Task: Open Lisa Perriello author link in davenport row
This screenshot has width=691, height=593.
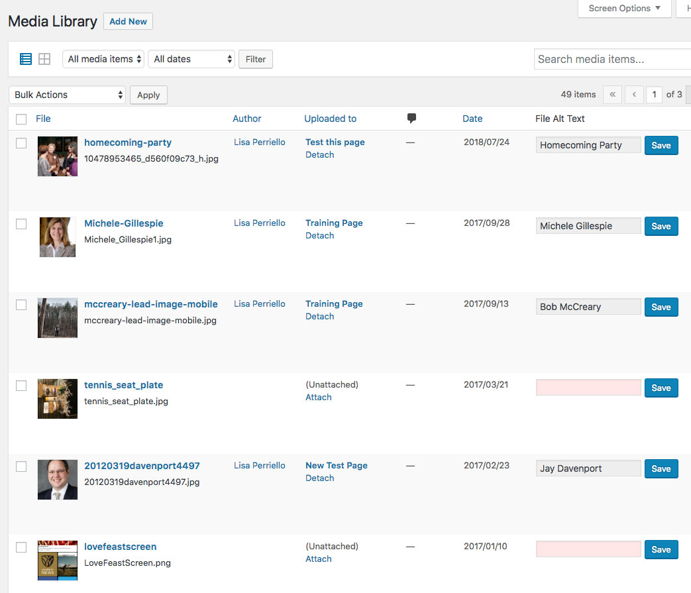Action: [260, 465]
